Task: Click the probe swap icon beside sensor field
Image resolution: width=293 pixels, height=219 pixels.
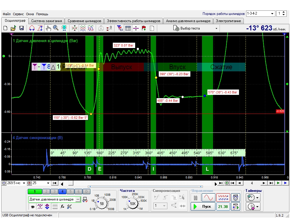Action: click(x=85, y=200)
